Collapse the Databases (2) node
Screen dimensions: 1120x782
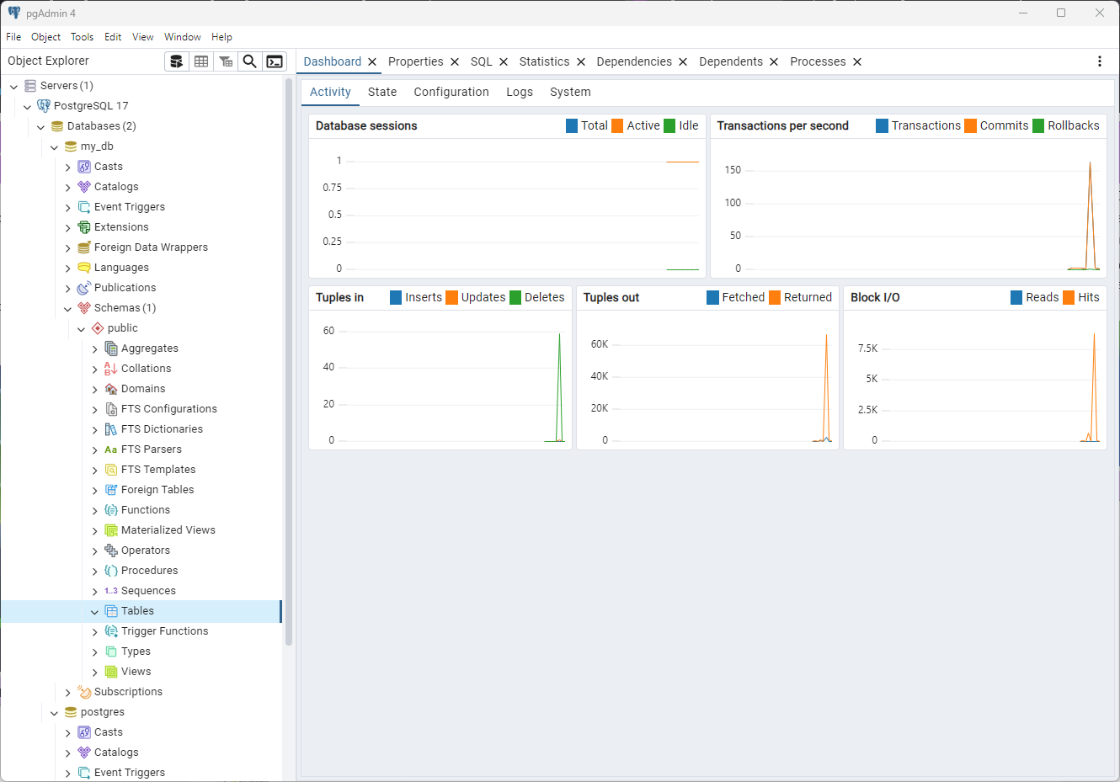coord(40,126)
